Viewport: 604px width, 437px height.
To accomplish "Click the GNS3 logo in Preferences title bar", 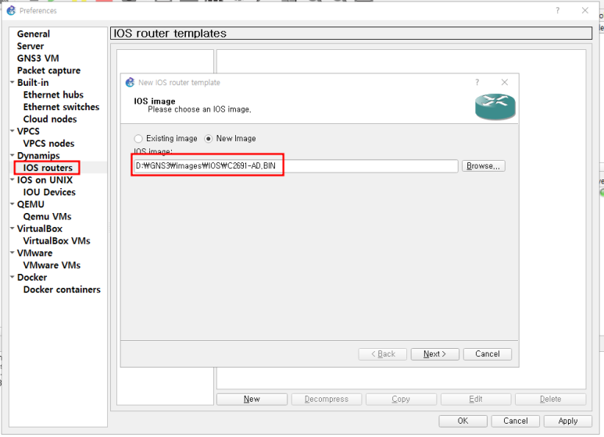I will pos(11,11).
